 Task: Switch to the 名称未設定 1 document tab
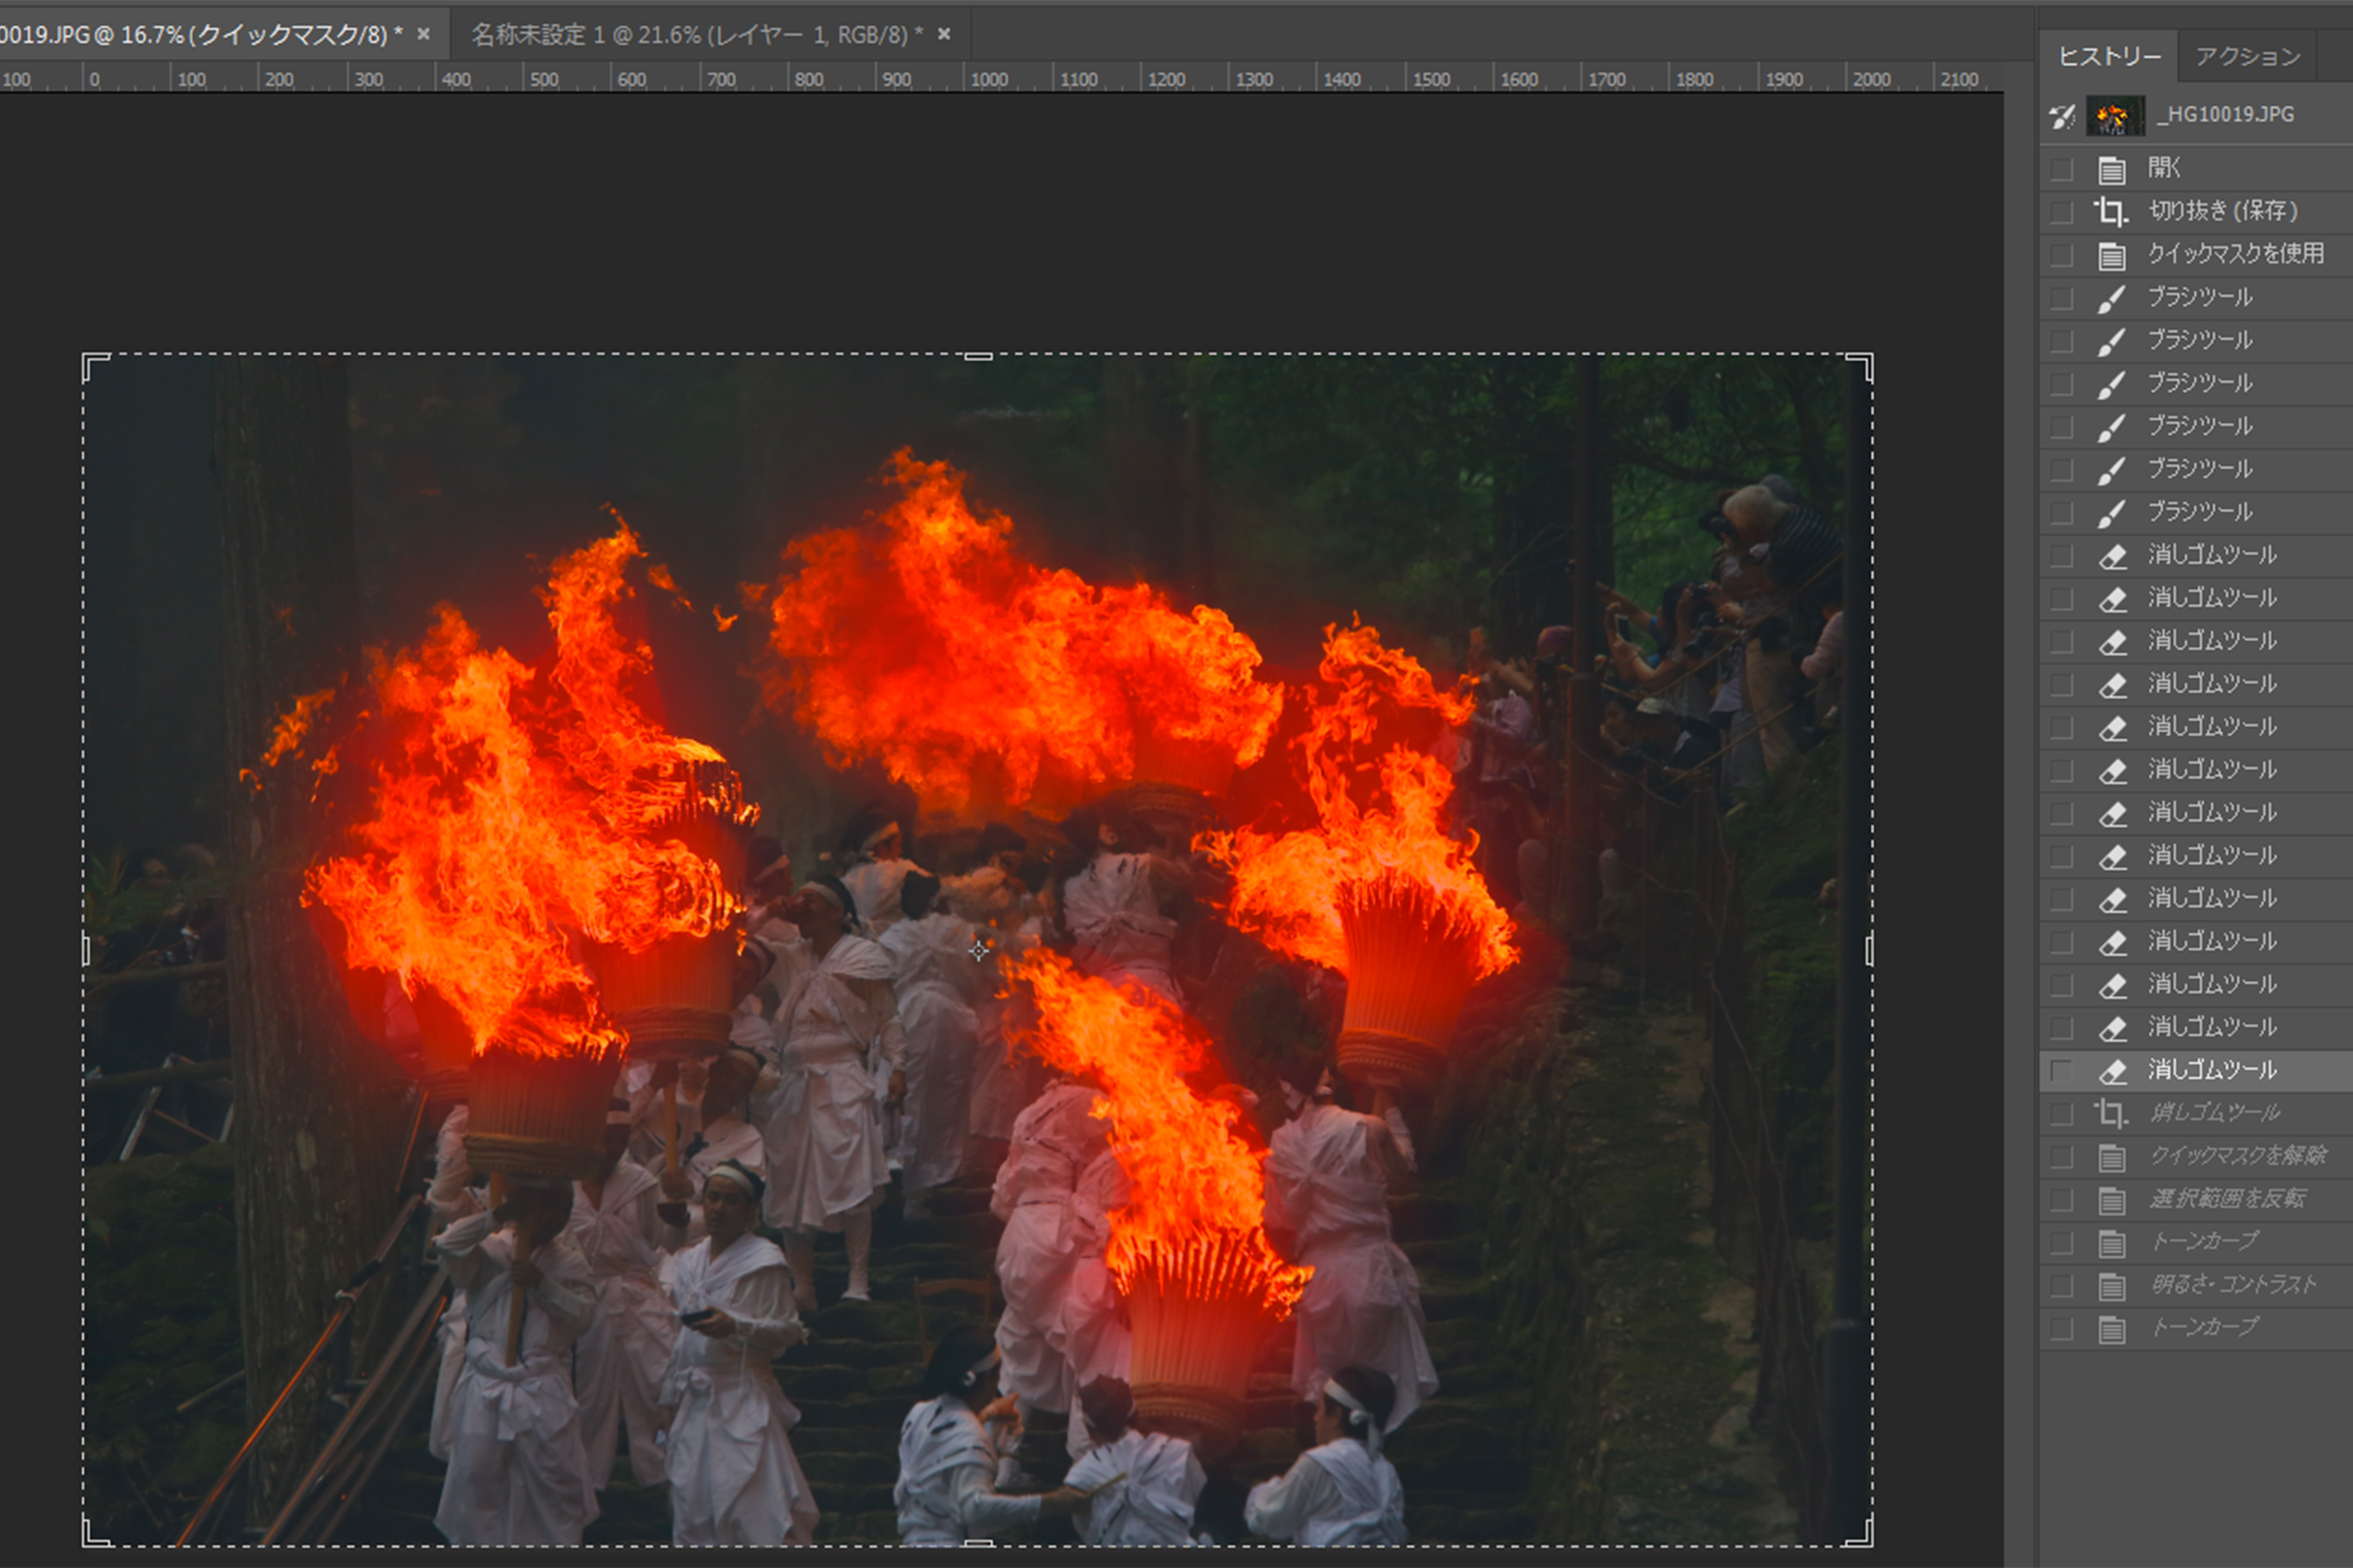point(697,35)
